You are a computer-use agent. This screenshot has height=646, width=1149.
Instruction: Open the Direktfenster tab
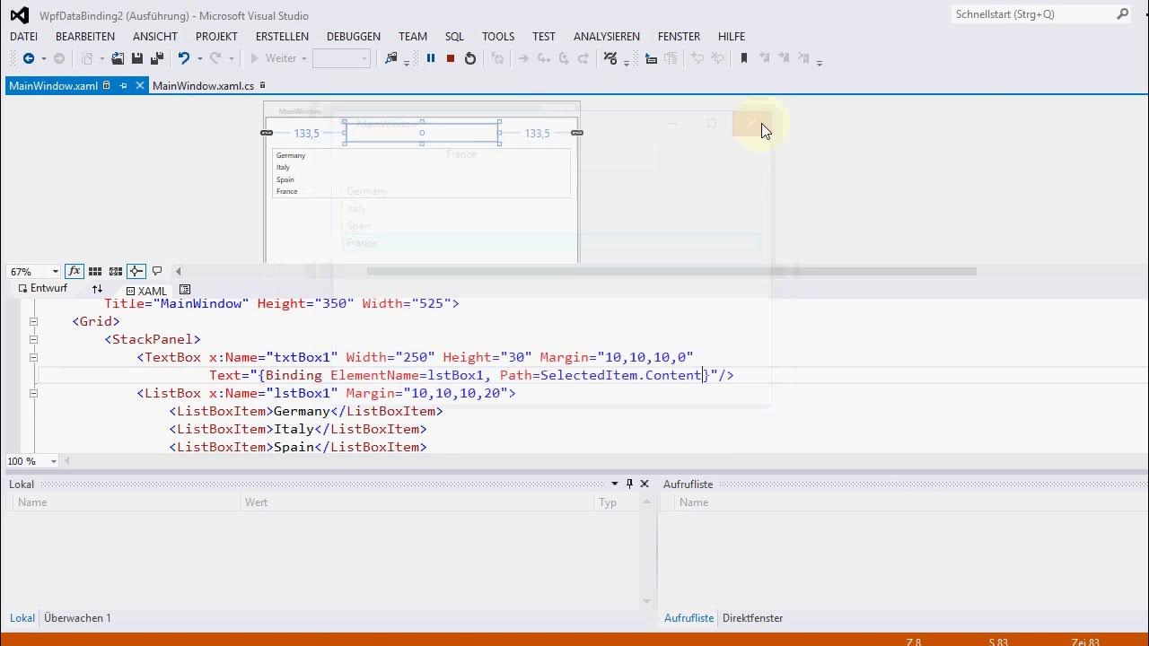[x=752, y=618]
